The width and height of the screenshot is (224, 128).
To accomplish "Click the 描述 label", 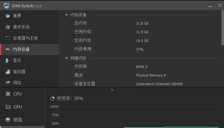I will [78, 75].
